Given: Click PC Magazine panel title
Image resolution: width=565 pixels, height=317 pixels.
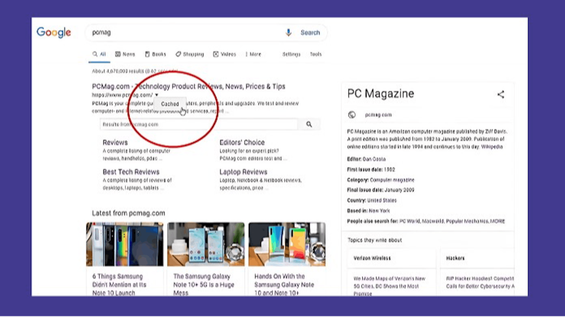Looking at the screenshot, I should tap(380, 94).
